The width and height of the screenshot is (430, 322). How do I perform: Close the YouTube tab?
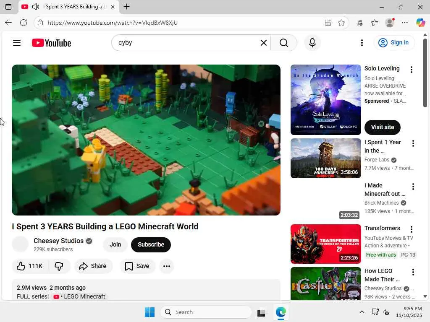[x=113, y=7]
